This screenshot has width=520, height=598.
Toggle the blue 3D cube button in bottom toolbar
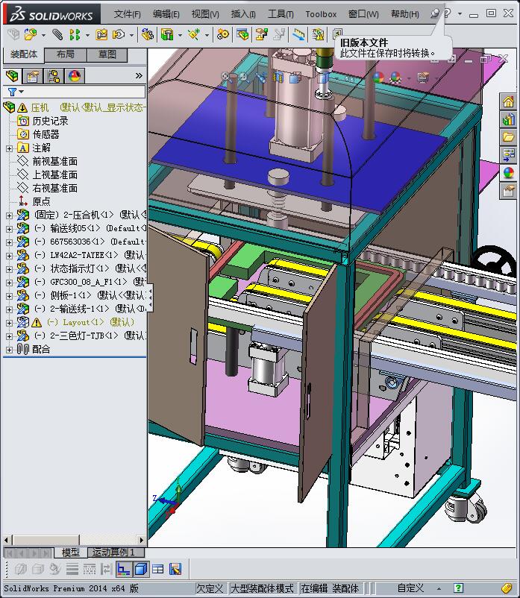coord(141,569)
